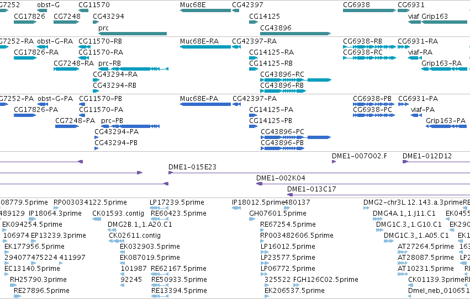Select the DMG4A.1_1.J11.C1 EST label
Image resolution: width=470 pixels, height=299 pixels.
[404, 213]
